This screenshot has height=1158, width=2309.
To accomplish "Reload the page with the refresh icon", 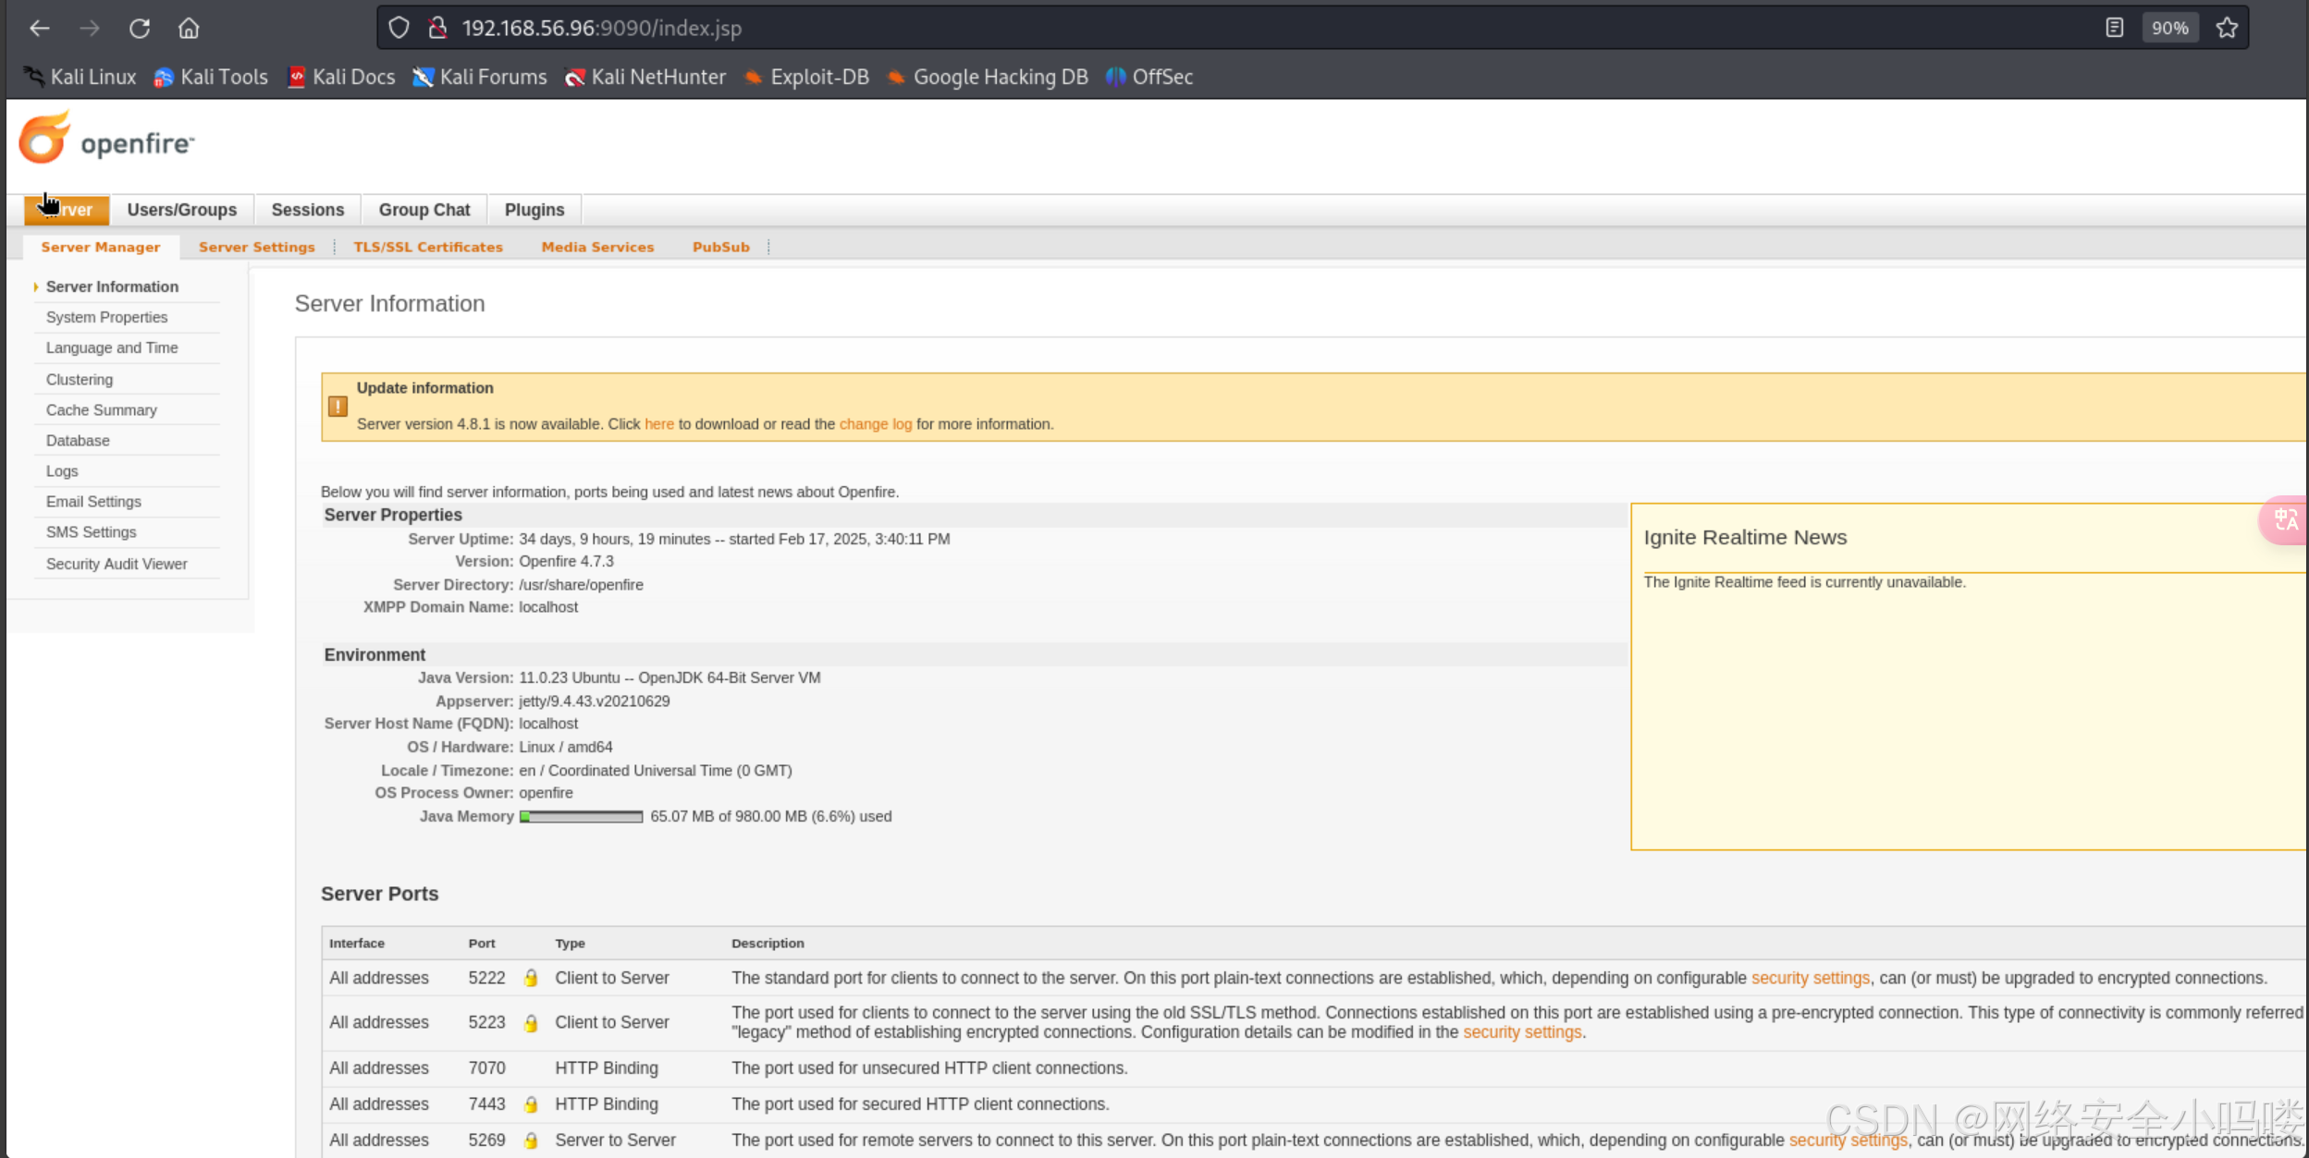I will 140,29.
